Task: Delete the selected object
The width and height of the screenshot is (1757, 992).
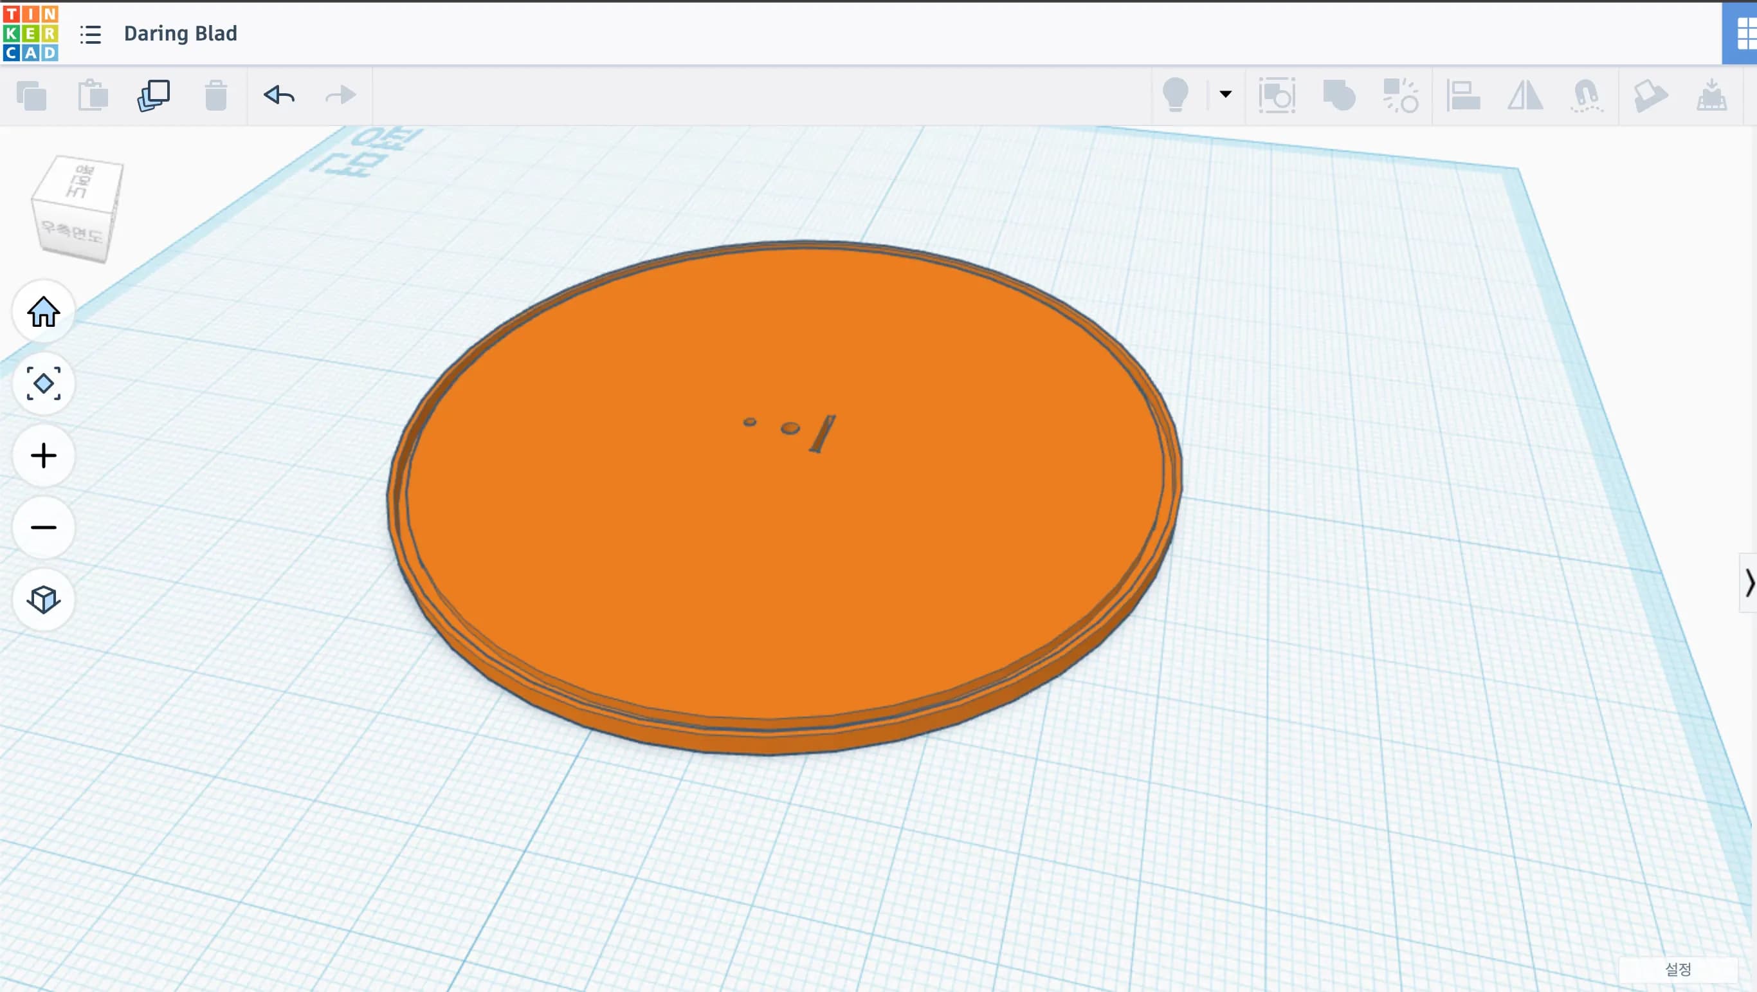Action: pos(215,95)
